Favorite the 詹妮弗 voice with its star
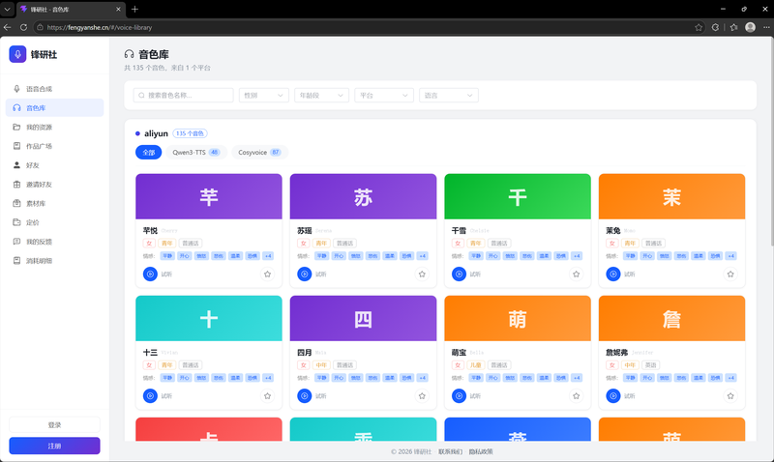The width and height of the screenshot is (774, 462). point(730,395)
